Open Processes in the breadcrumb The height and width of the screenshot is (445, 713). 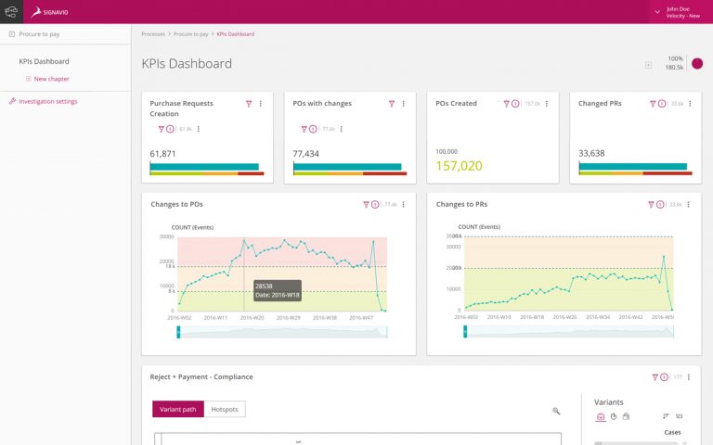click(153, 34)
